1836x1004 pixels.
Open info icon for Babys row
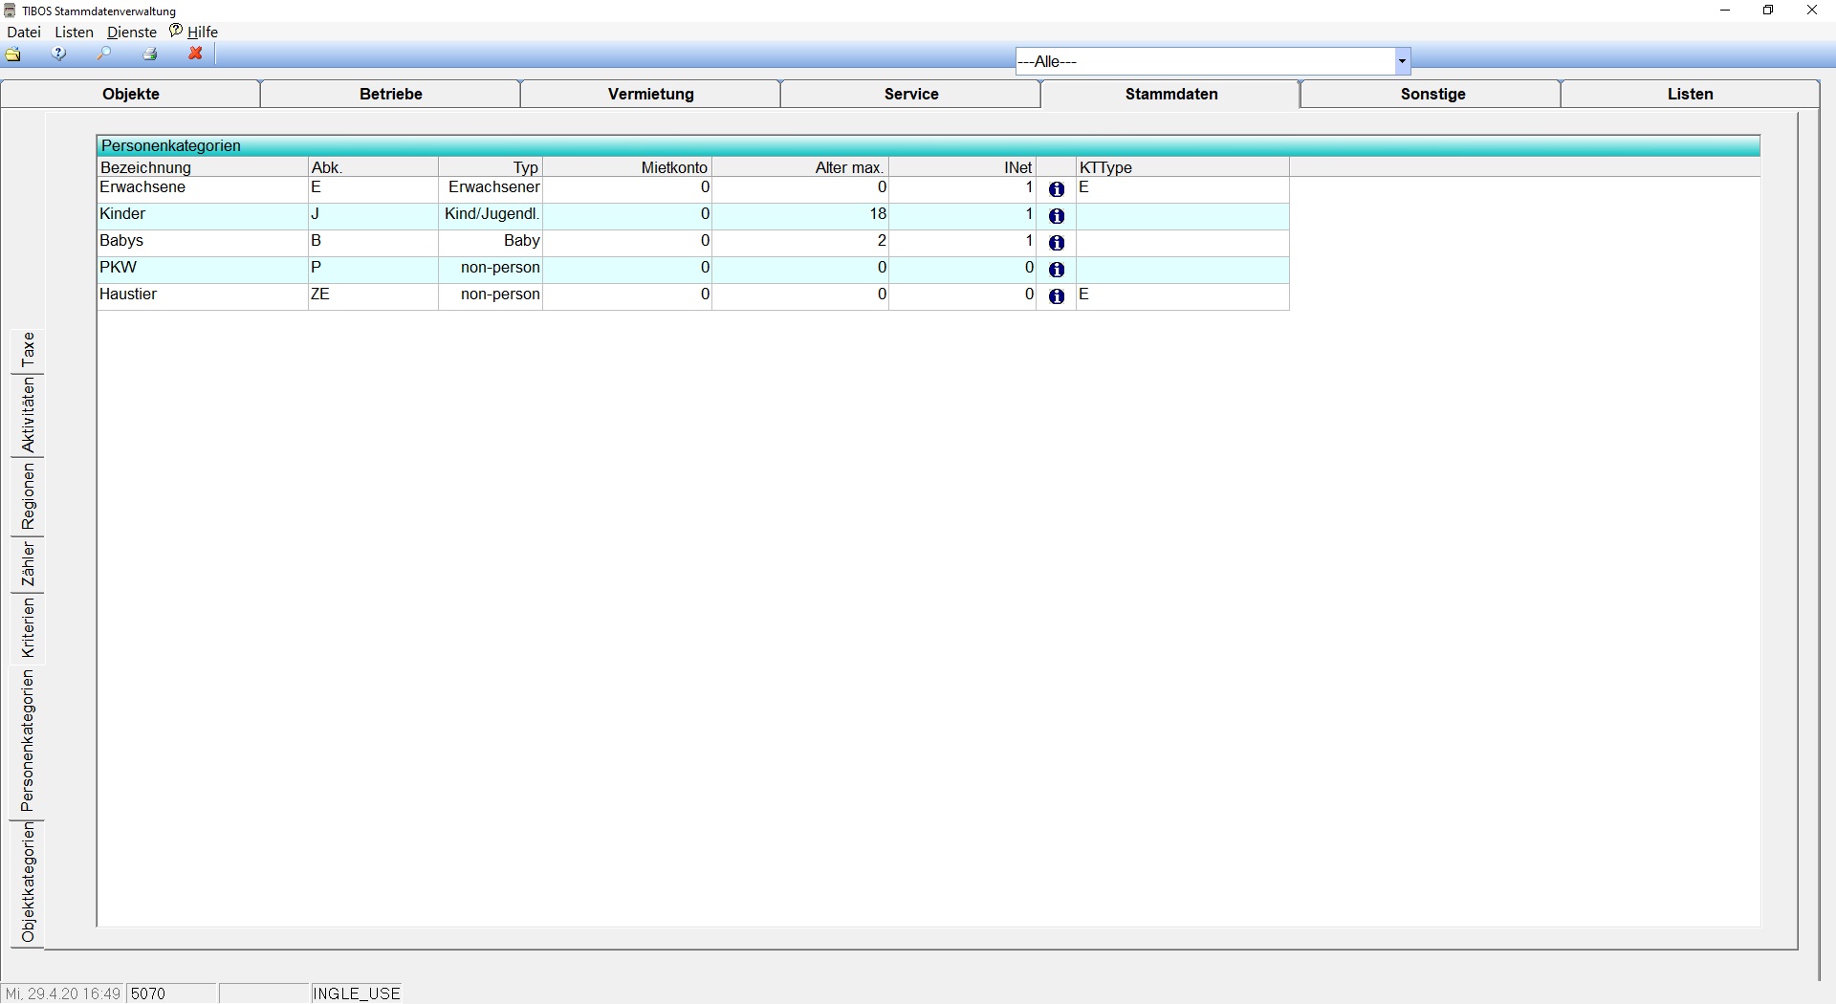(1057, 243)
